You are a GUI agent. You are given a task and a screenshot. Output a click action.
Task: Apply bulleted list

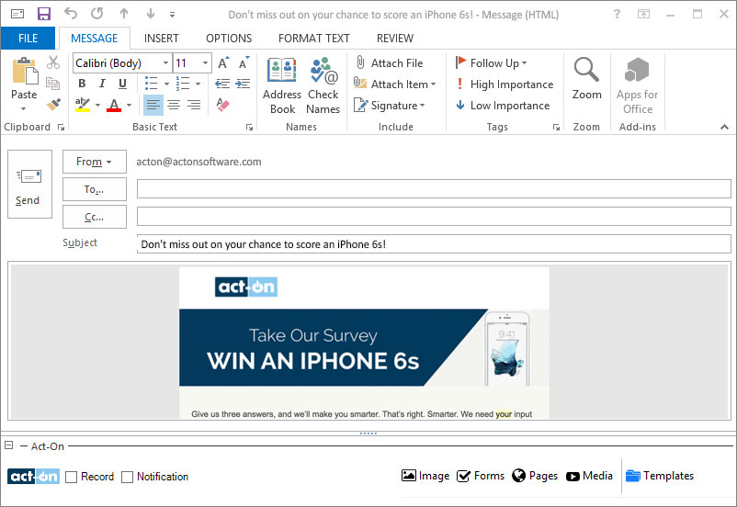point(151,84)
